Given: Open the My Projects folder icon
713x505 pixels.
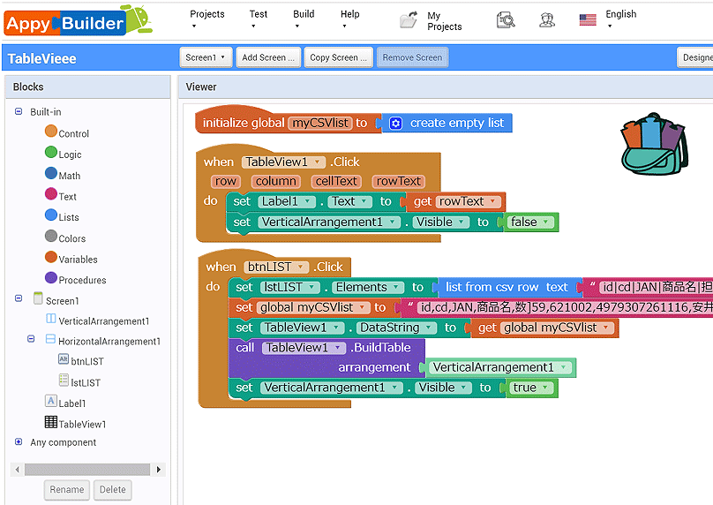Looking at the screenshot, I should click(409, 20).
